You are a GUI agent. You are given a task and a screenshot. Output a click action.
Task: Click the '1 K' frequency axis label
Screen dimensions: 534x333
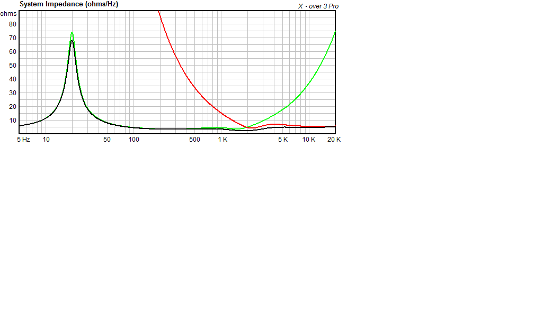(x=222, y=140)
